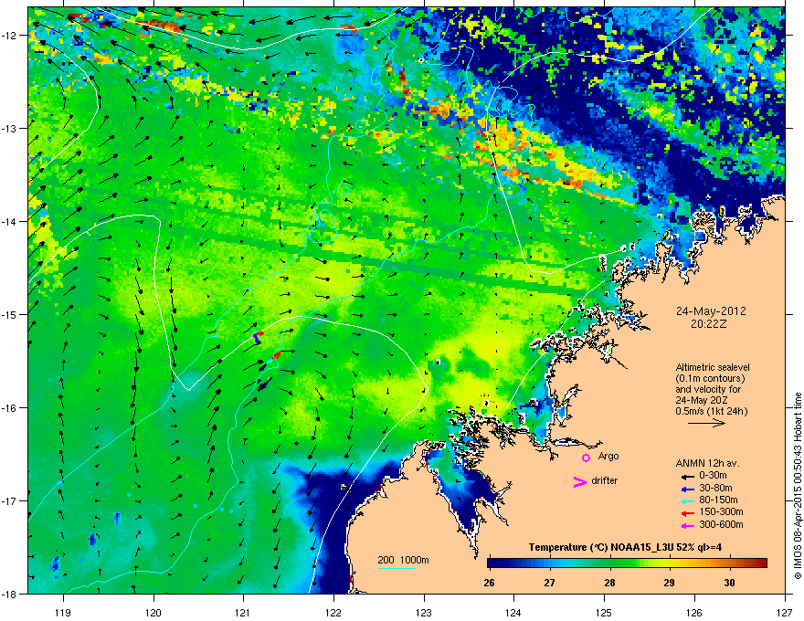Click the black 0-30m legend arrow

pyautogui.click(x=686, y=476)
